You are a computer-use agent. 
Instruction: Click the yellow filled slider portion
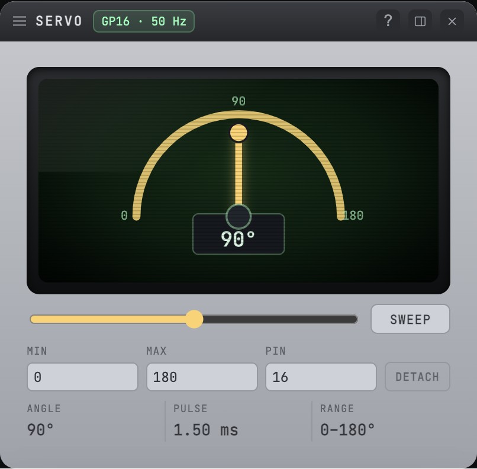pyautogui.click(x=108, y=319)
